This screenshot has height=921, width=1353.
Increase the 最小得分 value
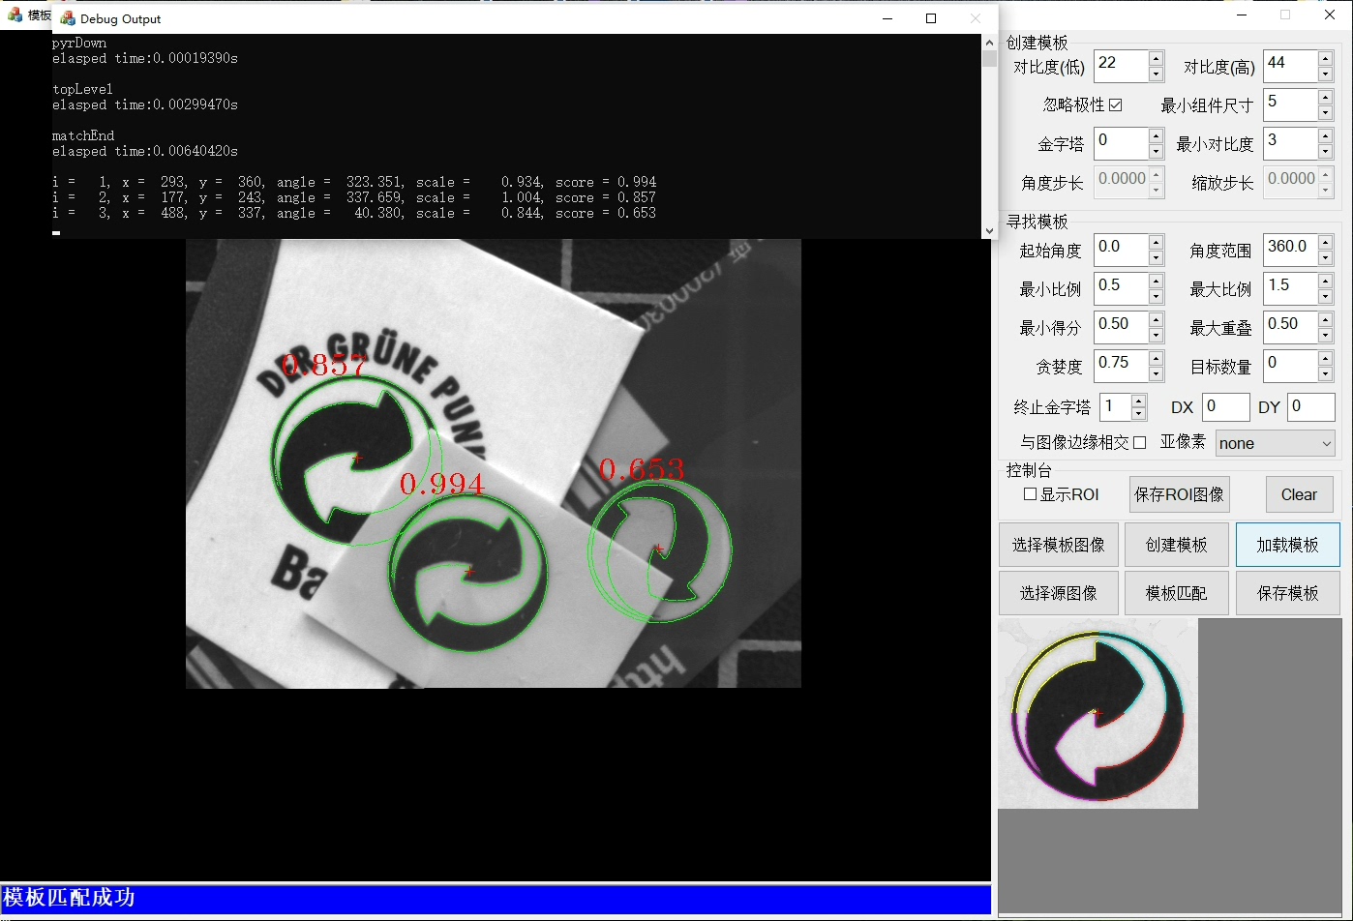tap(1156, 320)
